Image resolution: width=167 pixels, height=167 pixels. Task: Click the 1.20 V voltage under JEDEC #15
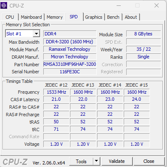137,144
